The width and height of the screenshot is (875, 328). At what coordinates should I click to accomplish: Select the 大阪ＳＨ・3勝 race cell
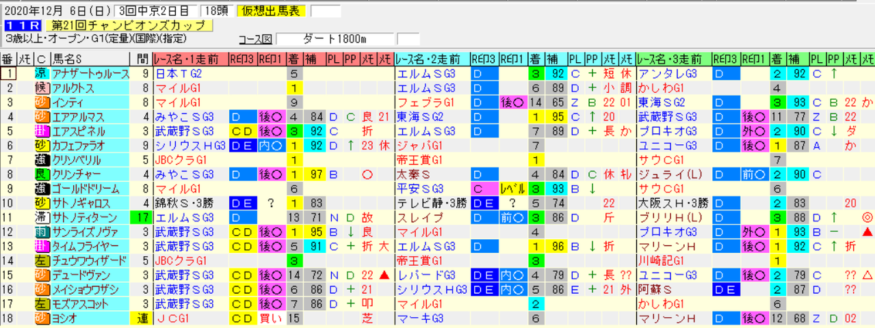tap(673, 203)
